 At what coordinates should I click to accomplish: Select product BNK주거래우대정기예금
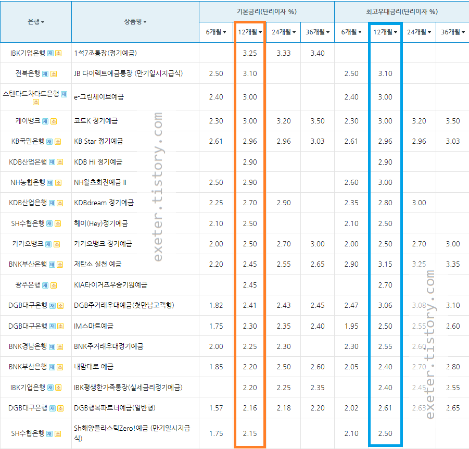(x=109, y=346)
